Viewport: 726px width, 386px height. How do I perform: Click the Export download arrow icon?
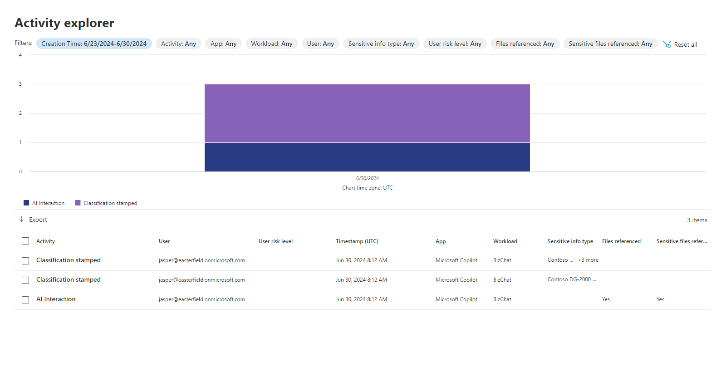(x=21, y=220)
